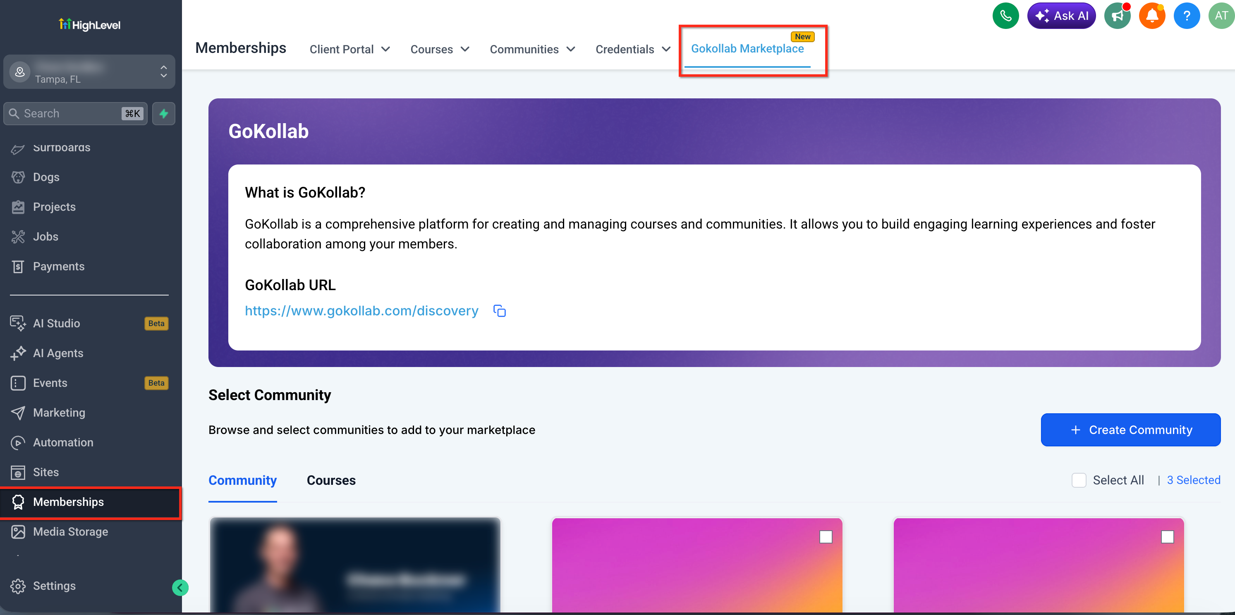The width and height of the screenshot is (1235, 615).
Task: Click the Ask AI button
Action: (1061, 16)
